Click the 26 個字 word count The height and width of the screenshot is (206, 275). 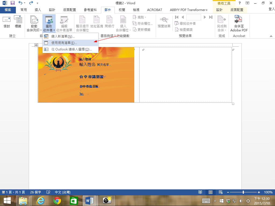click(35, 192)
